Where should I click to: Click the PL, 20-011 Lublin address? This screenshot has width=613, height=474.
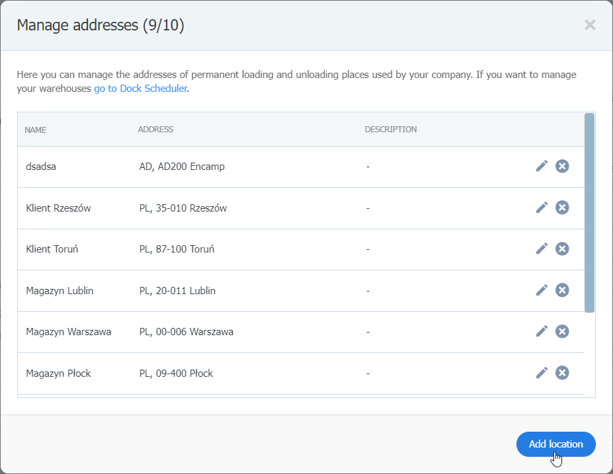pyautogui.click(x=177, y=291)
